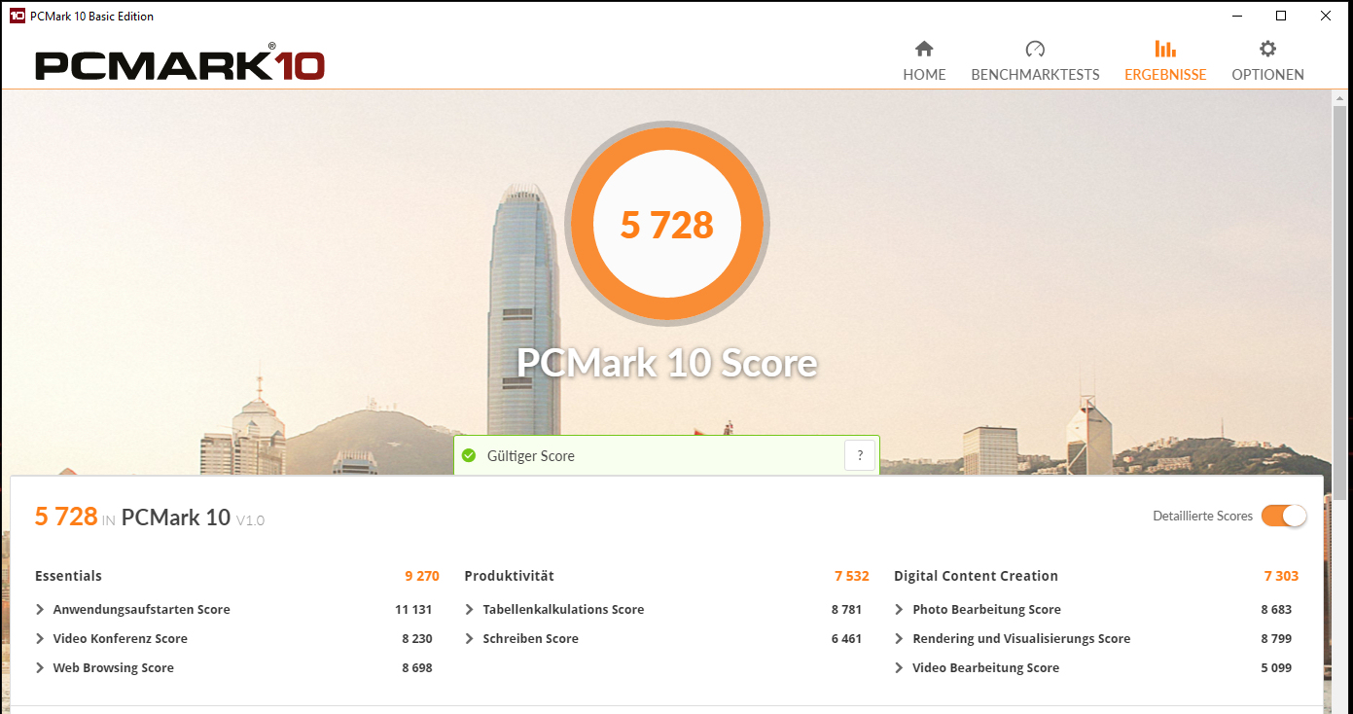
Task: Expand the Anwendungsaufstarten Score row
Action: [40, 610]
